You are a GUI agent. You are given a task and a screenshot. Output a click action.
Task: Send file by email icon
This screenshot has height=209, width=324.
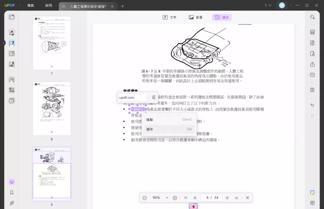(x=312, y=75)
